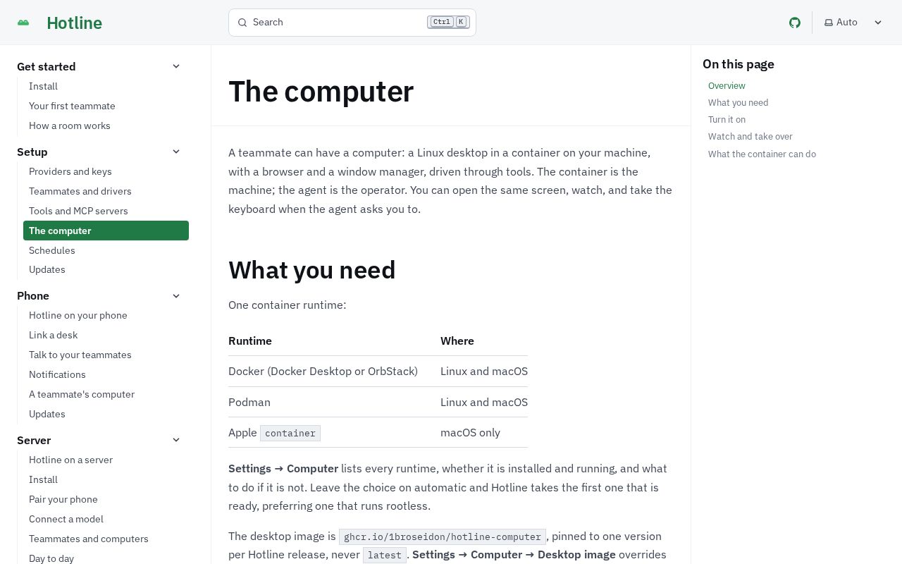Screen dimensions: 902x564
Task: Jump to What you need section
Action: coord(738,103)
